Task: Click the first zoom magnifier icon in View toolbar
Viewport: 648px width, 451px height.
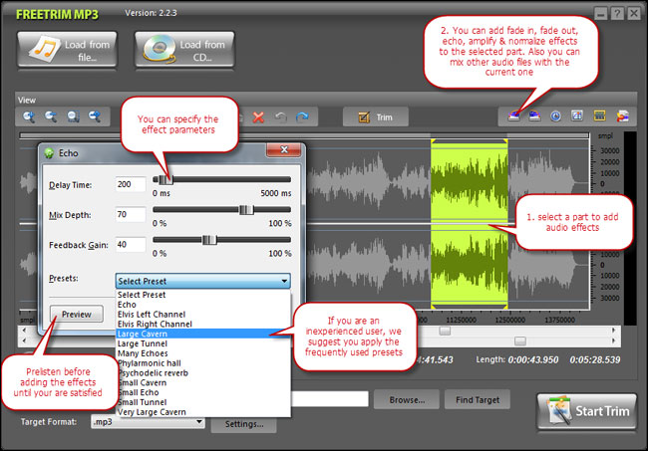Action: (28, 116)
